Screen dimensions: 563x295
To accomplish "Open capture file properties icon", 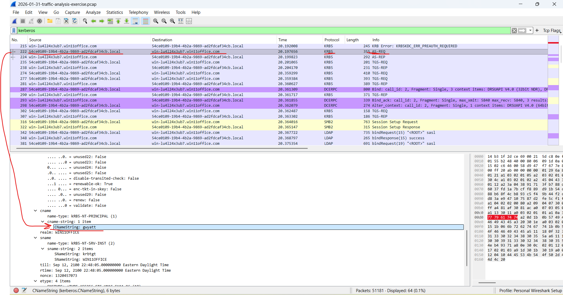I will point(24,290).
